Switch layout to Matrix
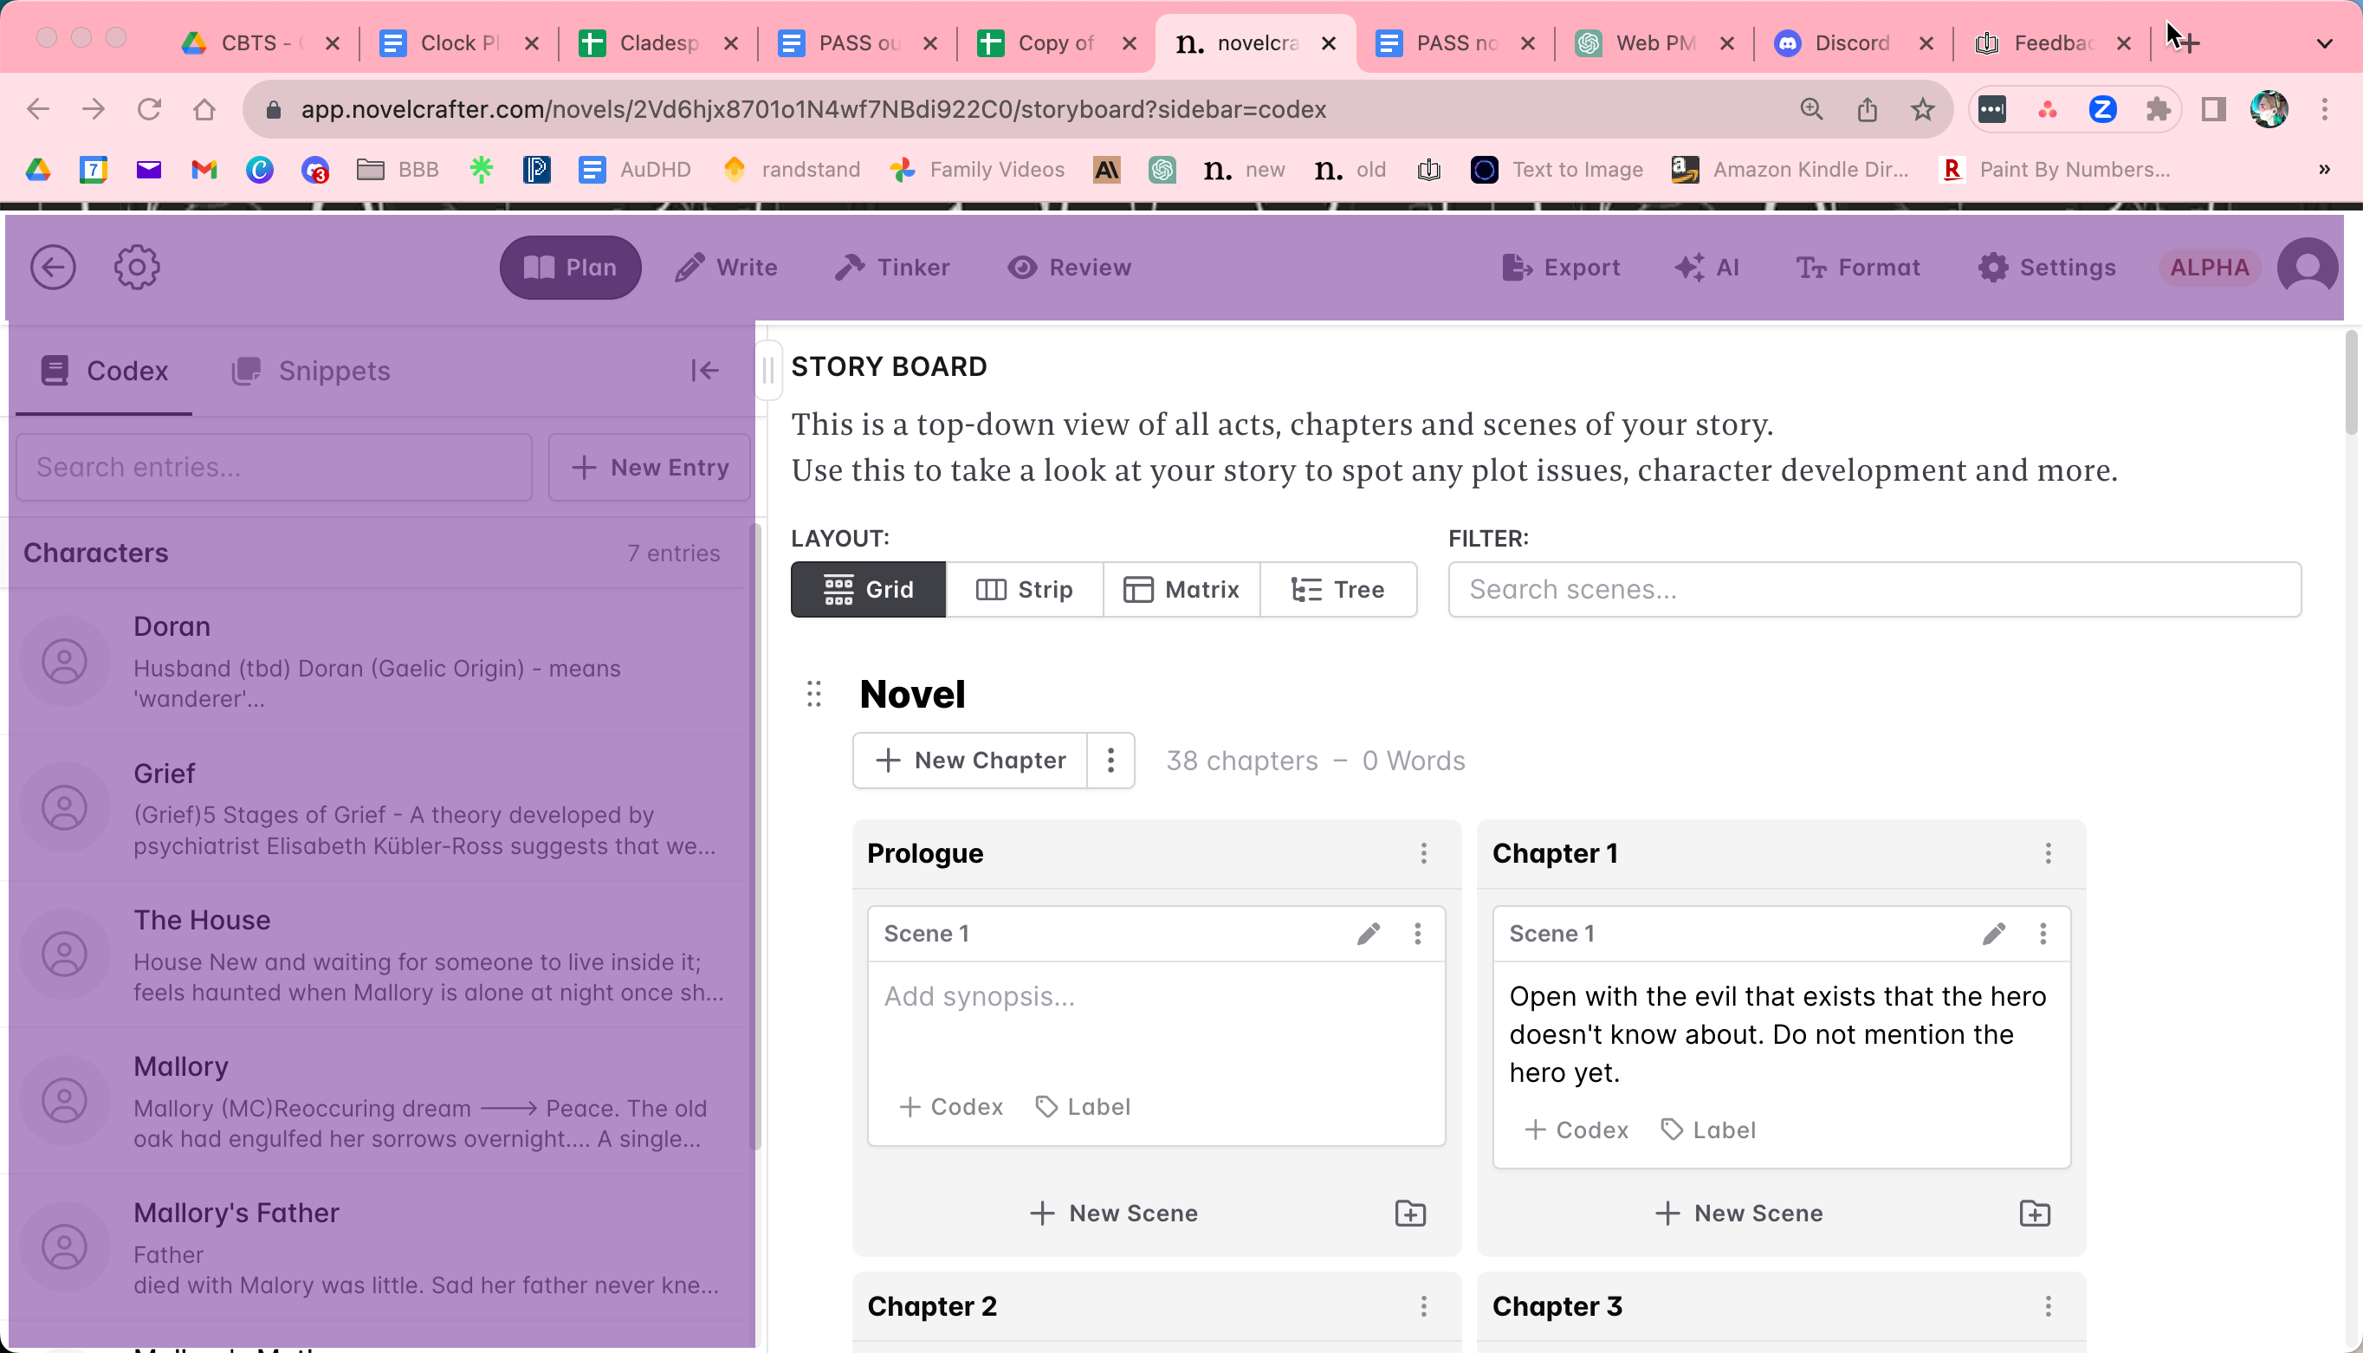This screenshot has width=2363, height=1353. tap(1181, 589)
